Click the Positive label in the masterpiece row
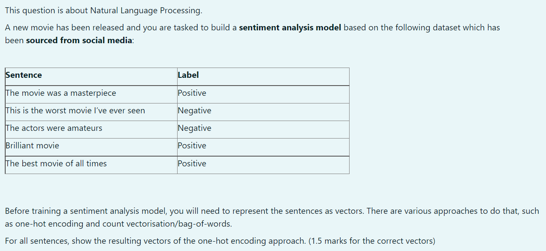The height and width of the screenshot is (251, 546). point(192,93)
